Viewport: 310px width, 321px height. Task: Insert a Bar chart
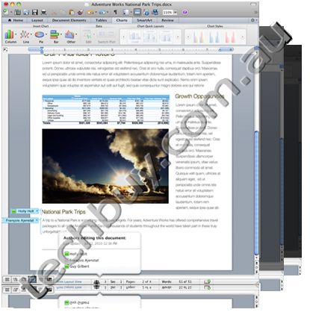click(55, 37)
